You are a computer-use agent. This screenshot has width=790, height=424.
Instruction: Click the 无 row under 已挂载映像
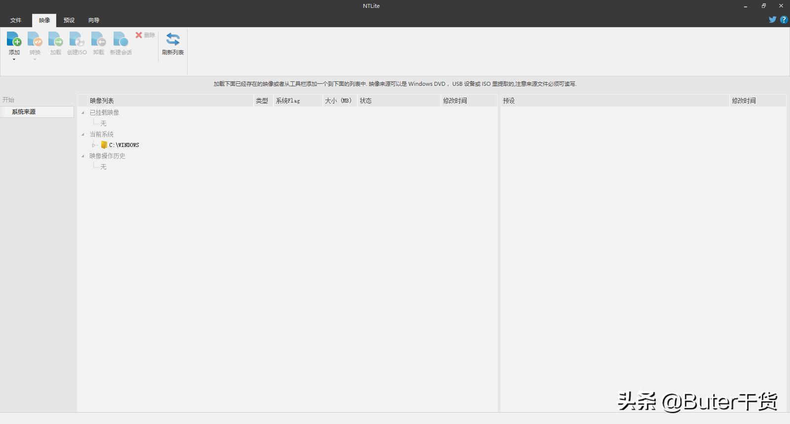(103, 123)
